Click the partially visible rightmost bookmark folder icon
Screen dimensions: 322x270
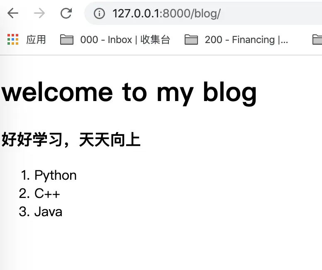click(x=317, y=40)
